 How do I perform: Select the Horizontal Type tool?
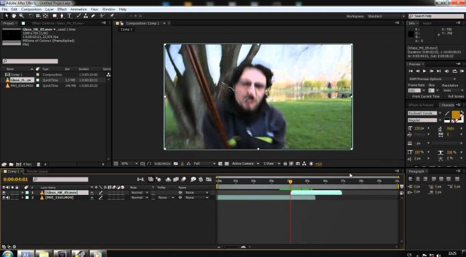[69, 16]
